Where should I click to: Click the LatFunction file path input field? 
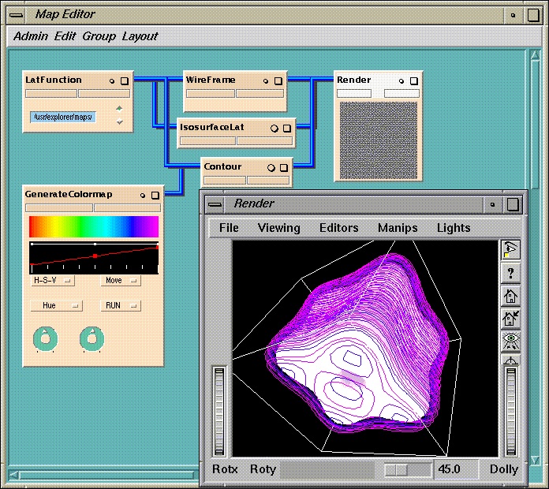coord(63,117)
